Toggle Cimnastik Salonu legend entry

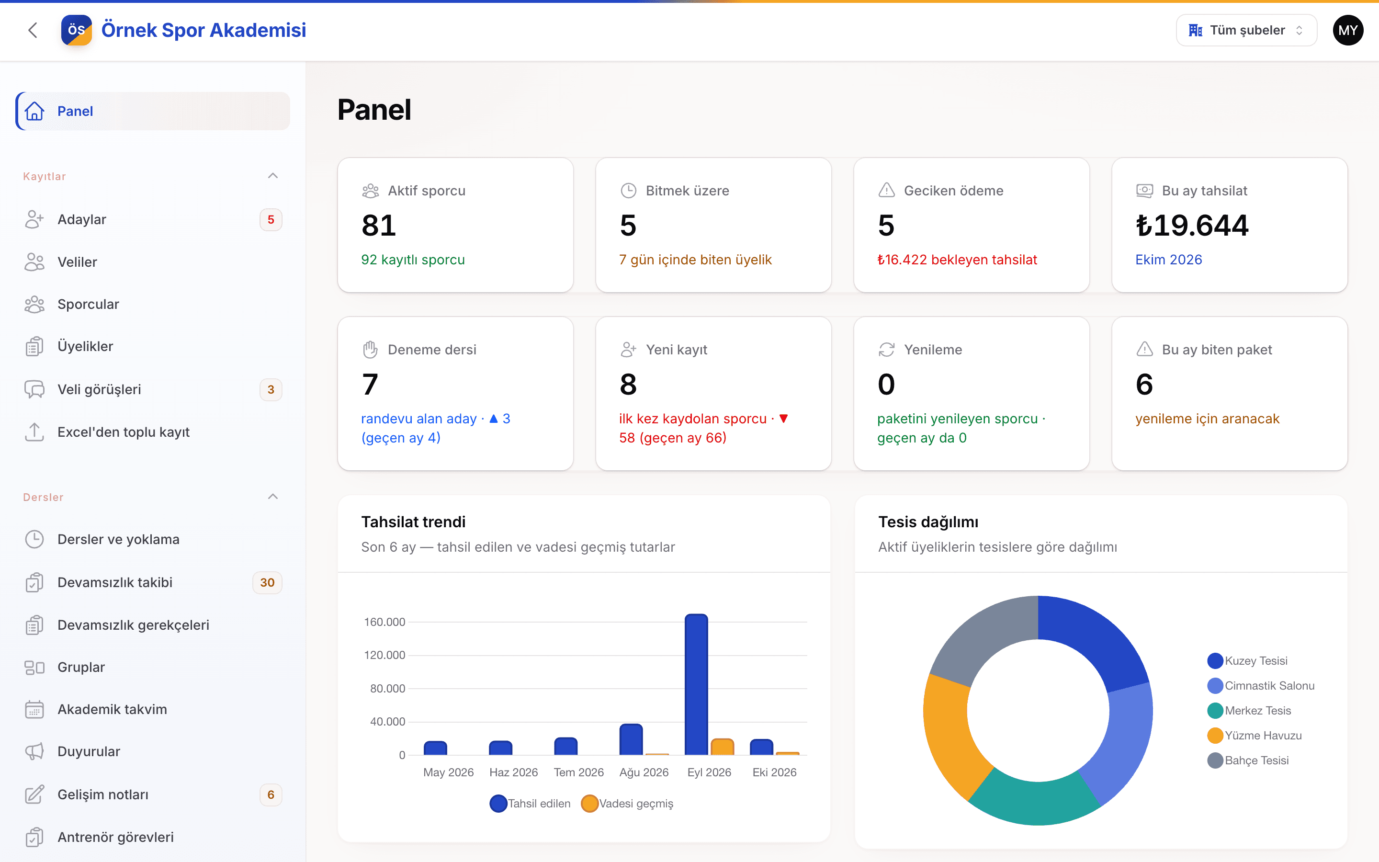[x=1260, y=686]
